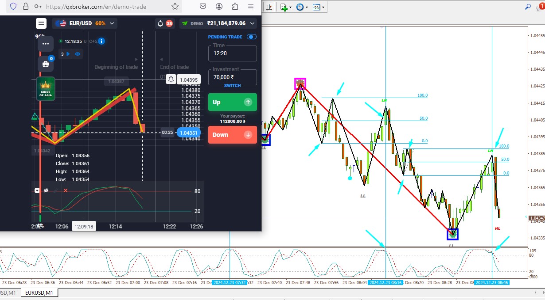Open MetaTrader templates icon

pyautogui.click(x=316, y=7)
